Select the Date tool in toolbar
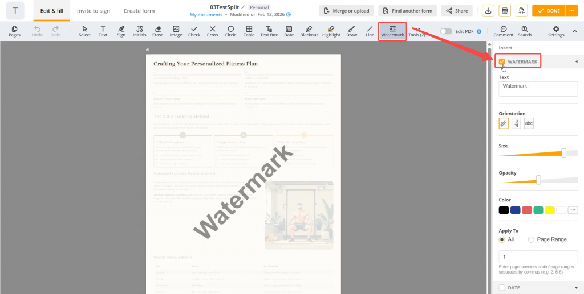The width and height of the screenshot is (584, 294). [289, 31]
